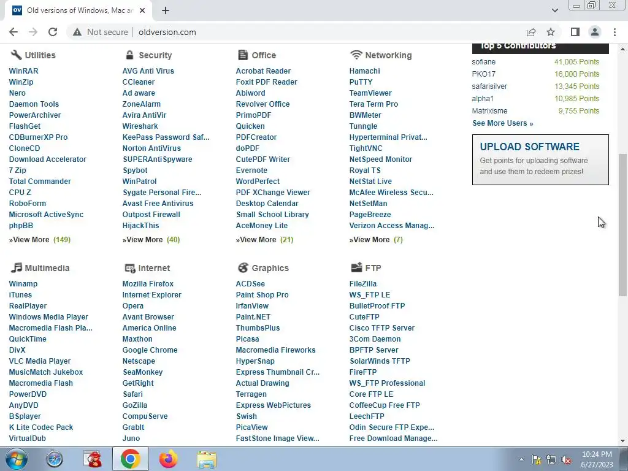The width and height of the screenshot is (628, 471).
Task: Click the Multimedia music note icon
Action: point(15,267)
